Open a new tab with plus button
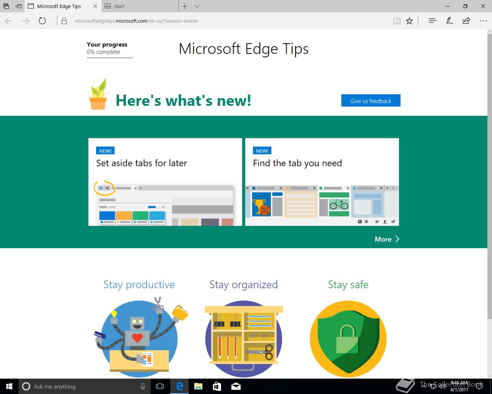Image resolution: width=492 pixels, height=394 pixels. click(185, 6)
